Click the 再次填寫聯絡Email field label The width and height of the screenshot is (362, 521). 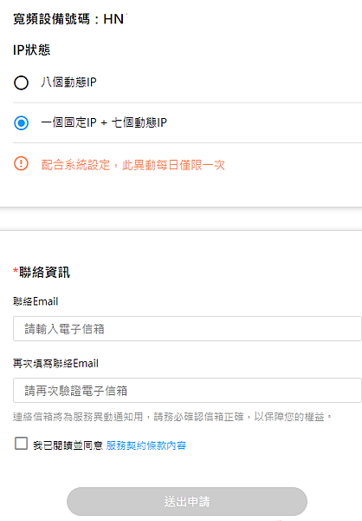(55, 363)
